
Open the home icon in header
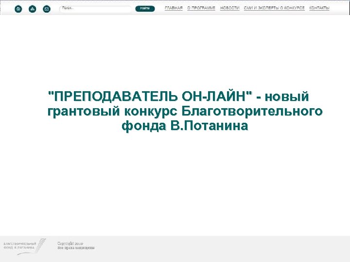(x=18, y=9)
